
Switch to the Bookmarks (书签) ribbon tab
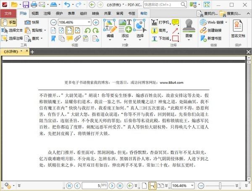point(132,13)
